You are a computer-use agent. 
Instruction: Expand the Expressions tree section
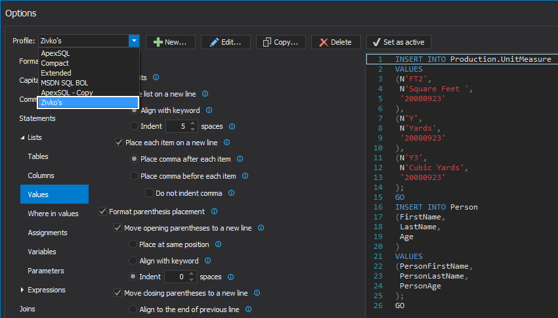click(22, 290)
